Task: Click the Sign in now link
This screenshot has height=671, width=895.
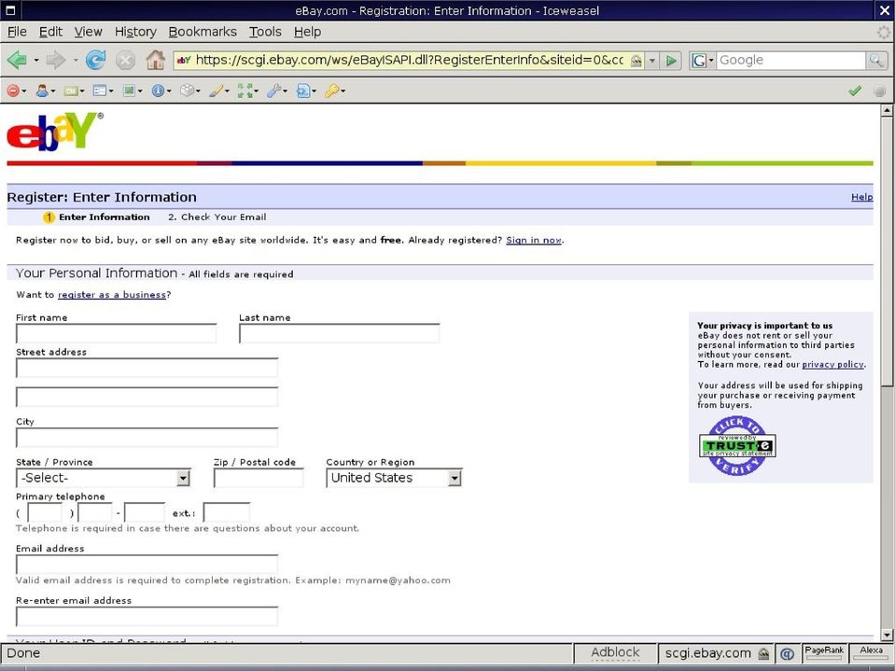Action: [534, 240]
